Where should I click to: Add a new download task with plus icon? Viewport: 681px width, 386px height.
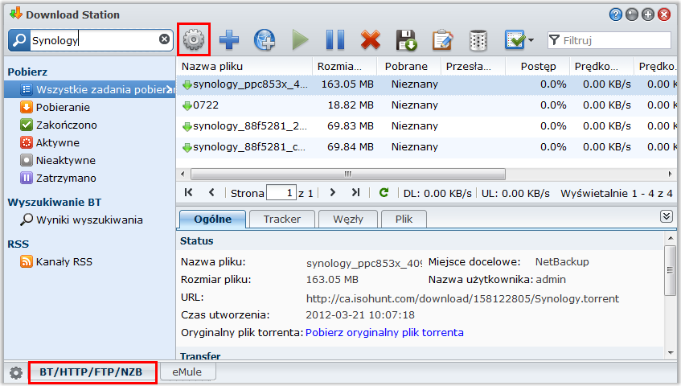point(229,40)
